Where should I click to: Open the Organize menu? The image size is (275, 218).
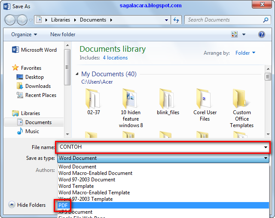pos(24,34)
